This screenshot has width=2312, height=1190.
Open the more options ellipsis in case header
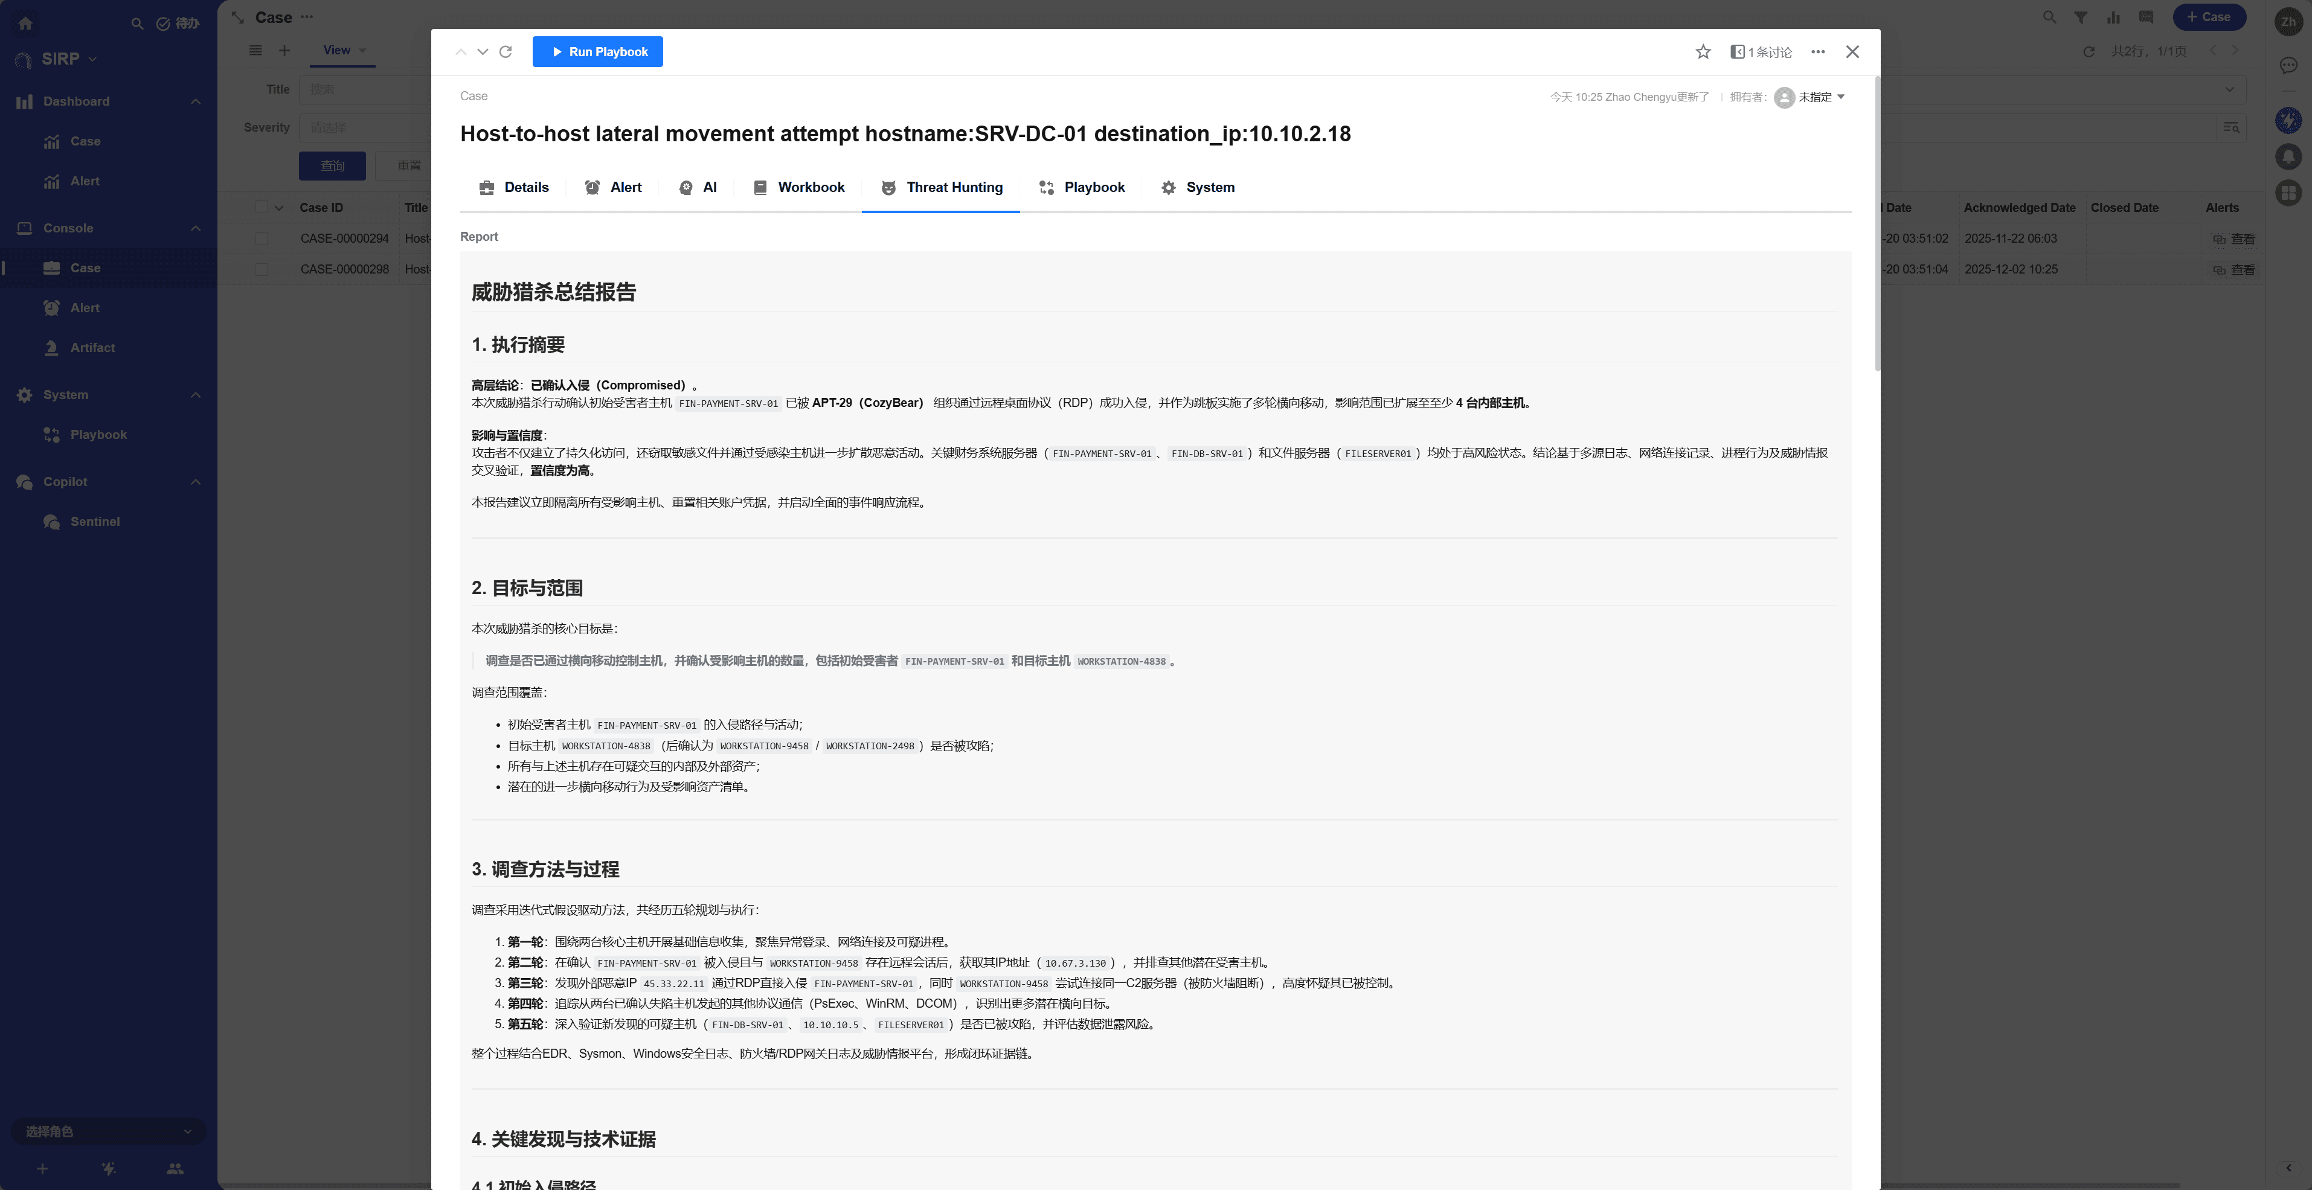pyautogui.click(x=1817, y=52)
